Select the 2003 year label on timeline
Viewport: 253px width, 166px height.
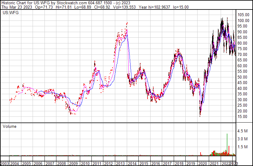click(x=5, y=163)
